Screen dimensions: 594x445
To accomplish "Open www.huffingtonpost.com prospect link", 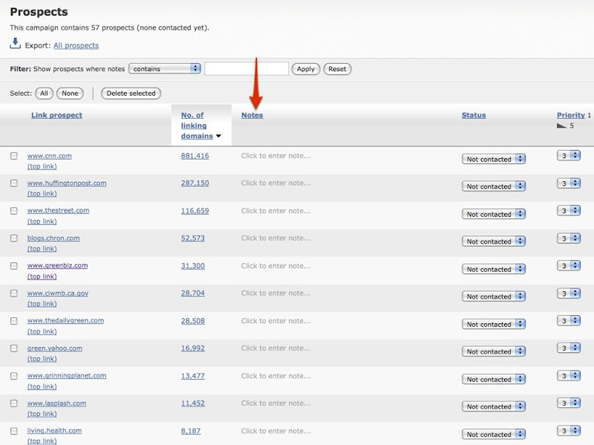I will 67,183.
